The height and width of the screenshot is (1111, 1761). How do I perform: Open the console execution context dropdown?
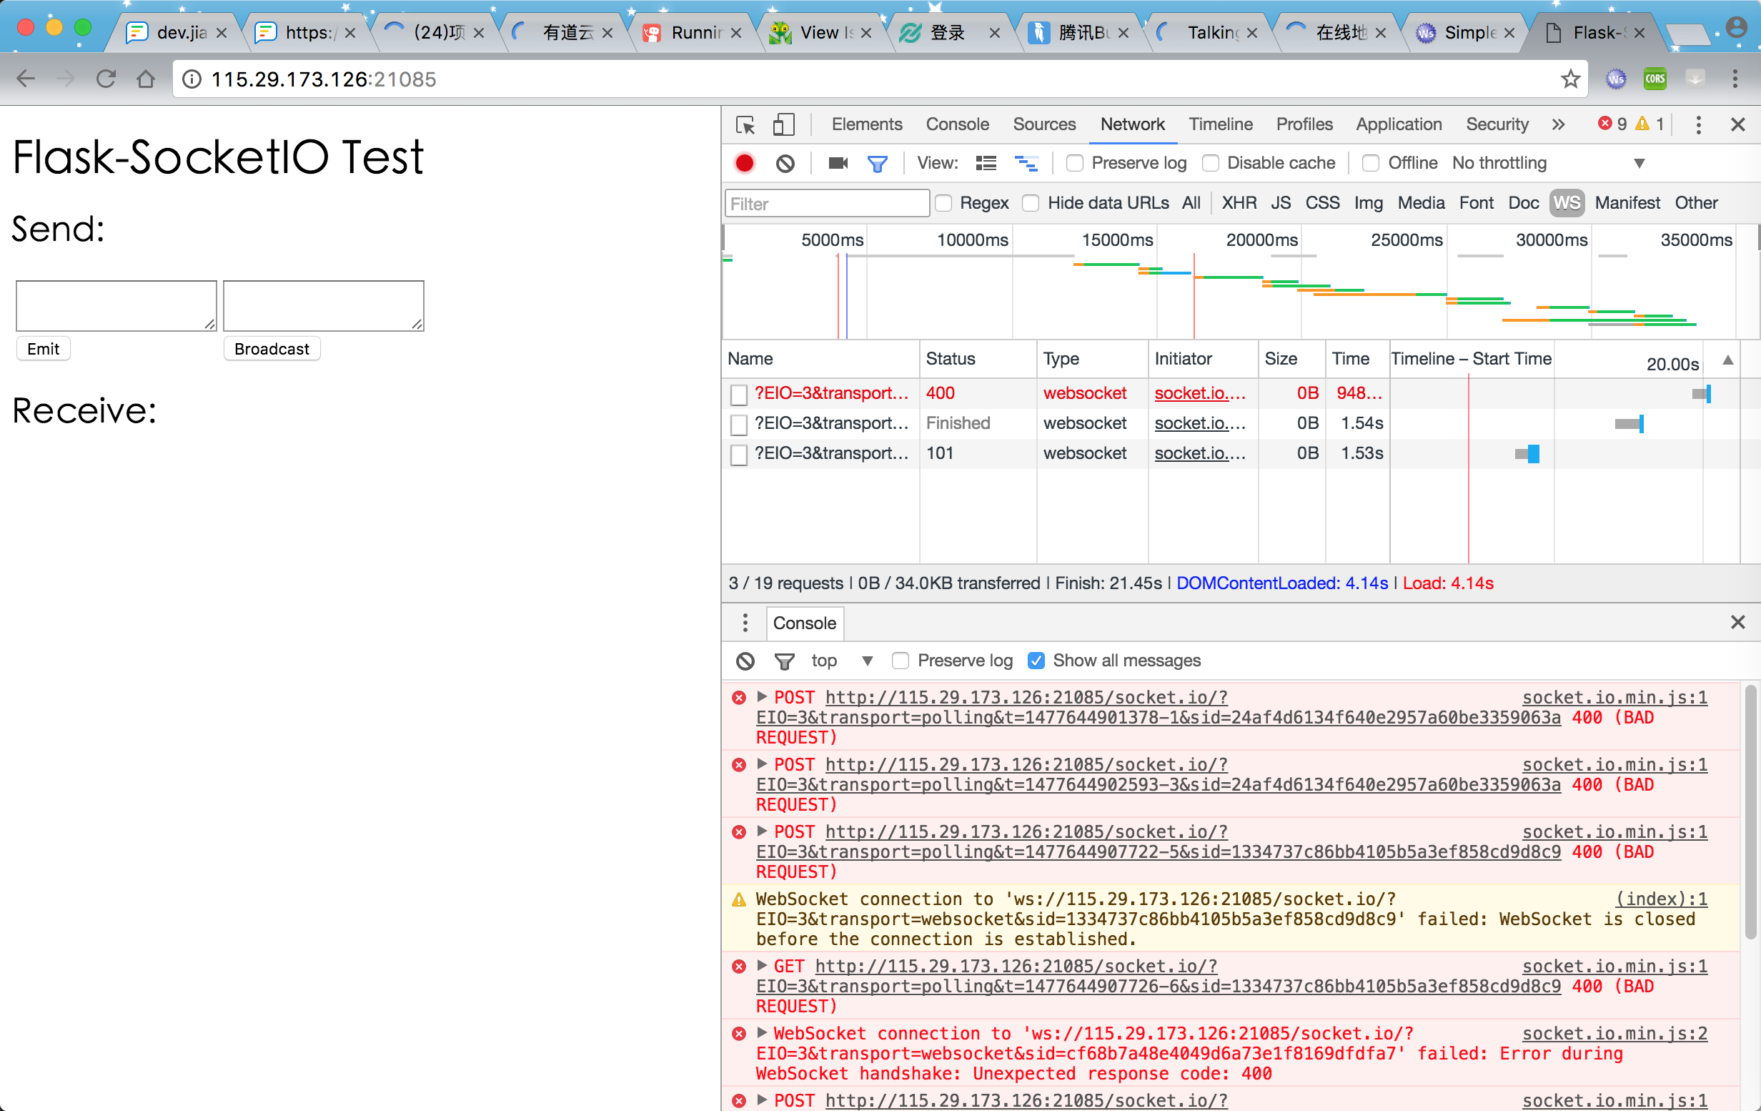pyautogui.click(x=842, y=661)
